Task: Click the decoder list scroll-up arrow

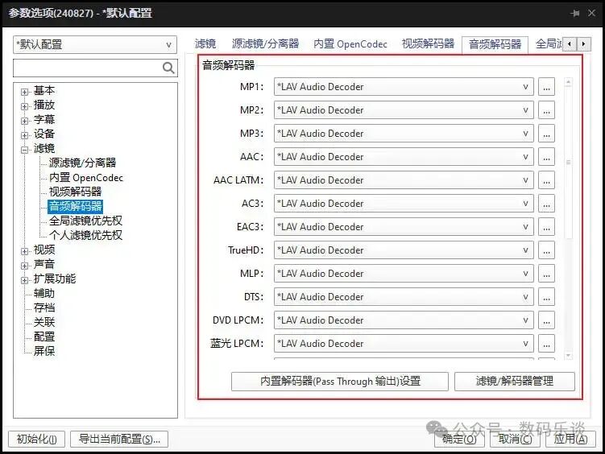Action: pyautogui.click(x=568, y=82)
